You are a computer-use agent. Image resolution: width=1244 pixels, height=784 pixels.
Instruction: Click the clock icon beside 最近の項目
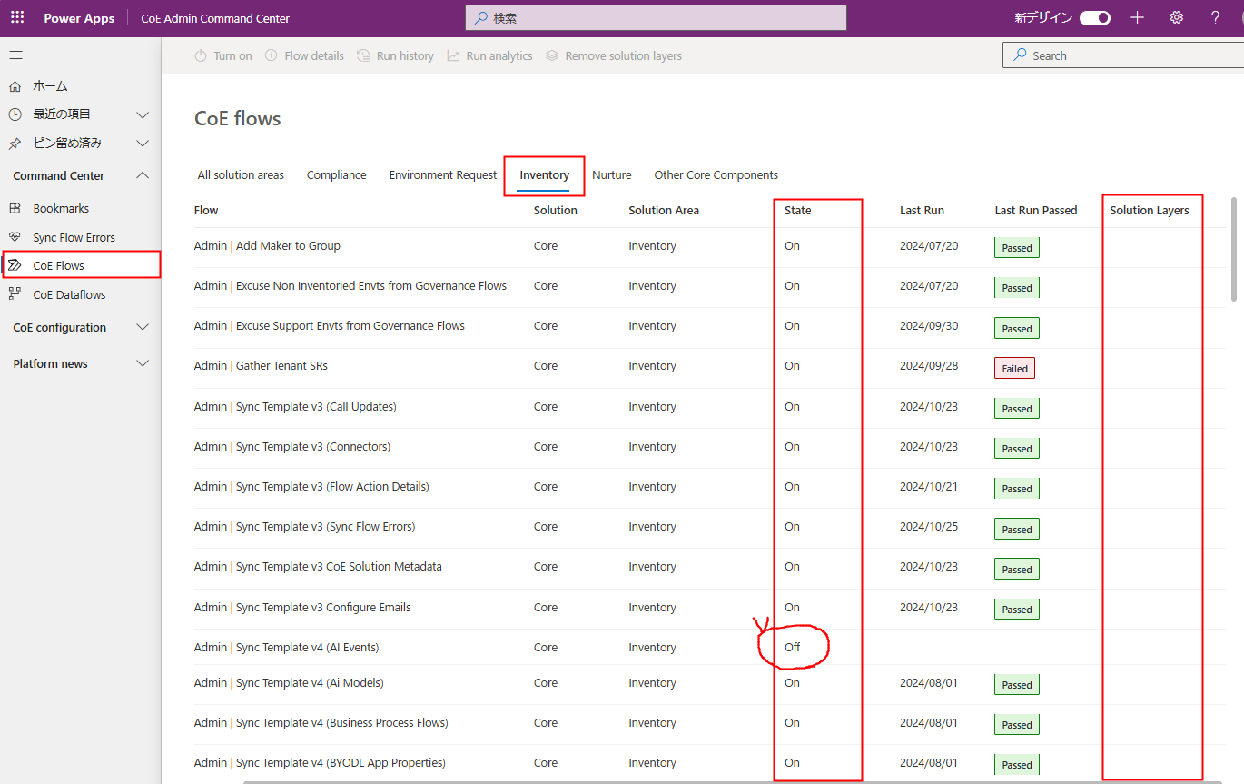coord(15,114)
